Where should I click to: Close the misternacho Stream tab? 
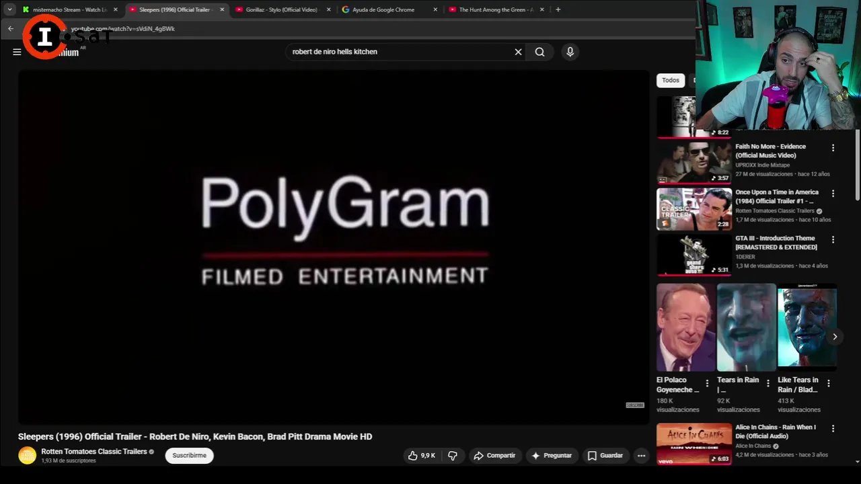pos(115,9)
